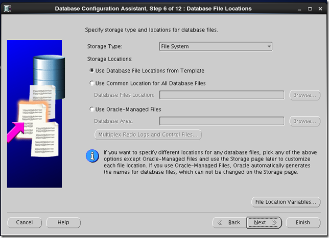Click the Database Area input field
The height and width of the screenshot is (238, 329).
point(222,121)
